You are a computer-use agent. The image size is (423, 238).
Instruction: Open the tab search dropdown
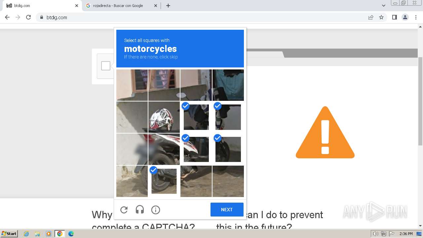point(384,6)
